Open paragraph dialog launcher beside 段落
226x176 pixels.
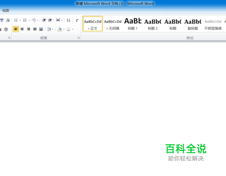[79, 38]
